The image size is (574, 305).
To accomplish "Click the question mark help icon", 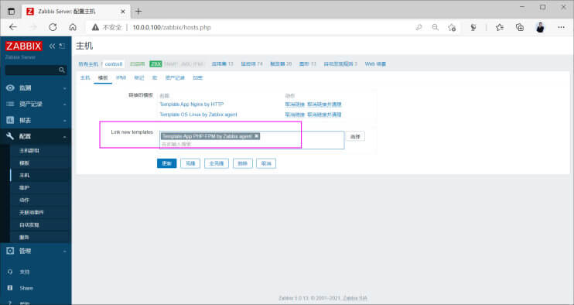I will 10,303.
